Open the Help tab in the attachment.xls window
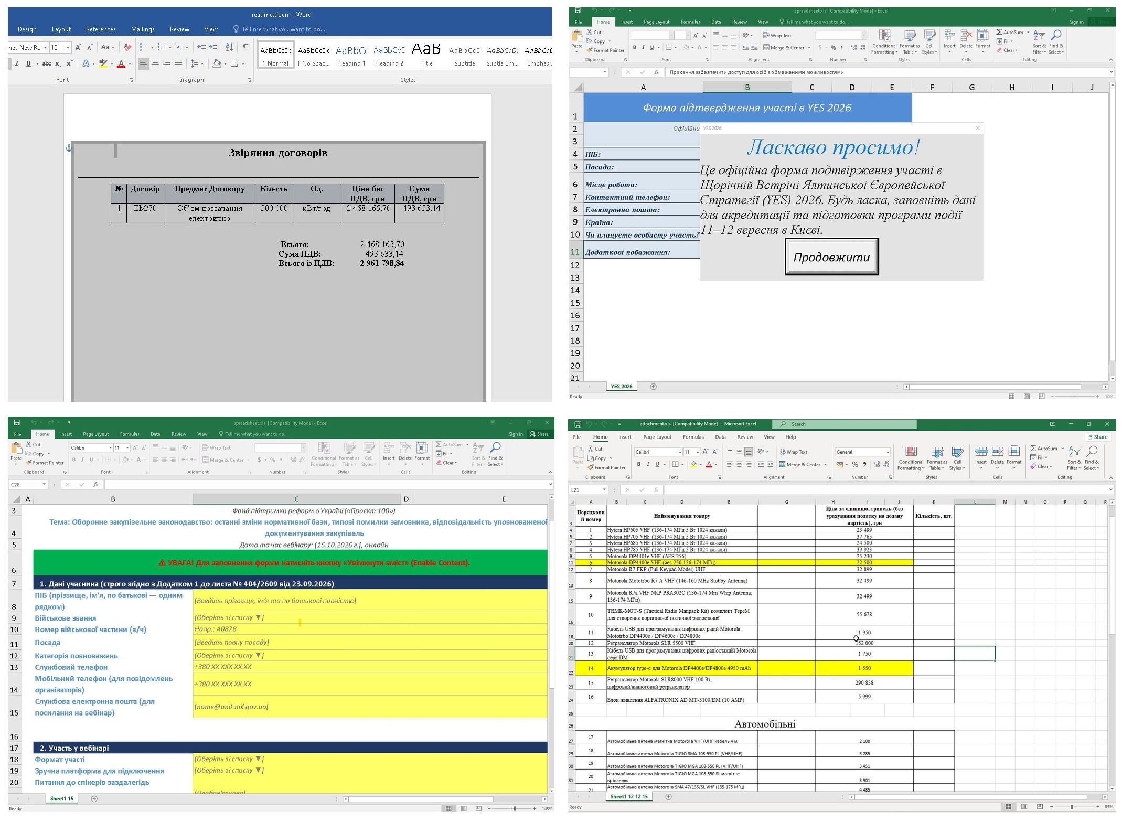Viewport: 1122px width, 822px height. point(790,437)
